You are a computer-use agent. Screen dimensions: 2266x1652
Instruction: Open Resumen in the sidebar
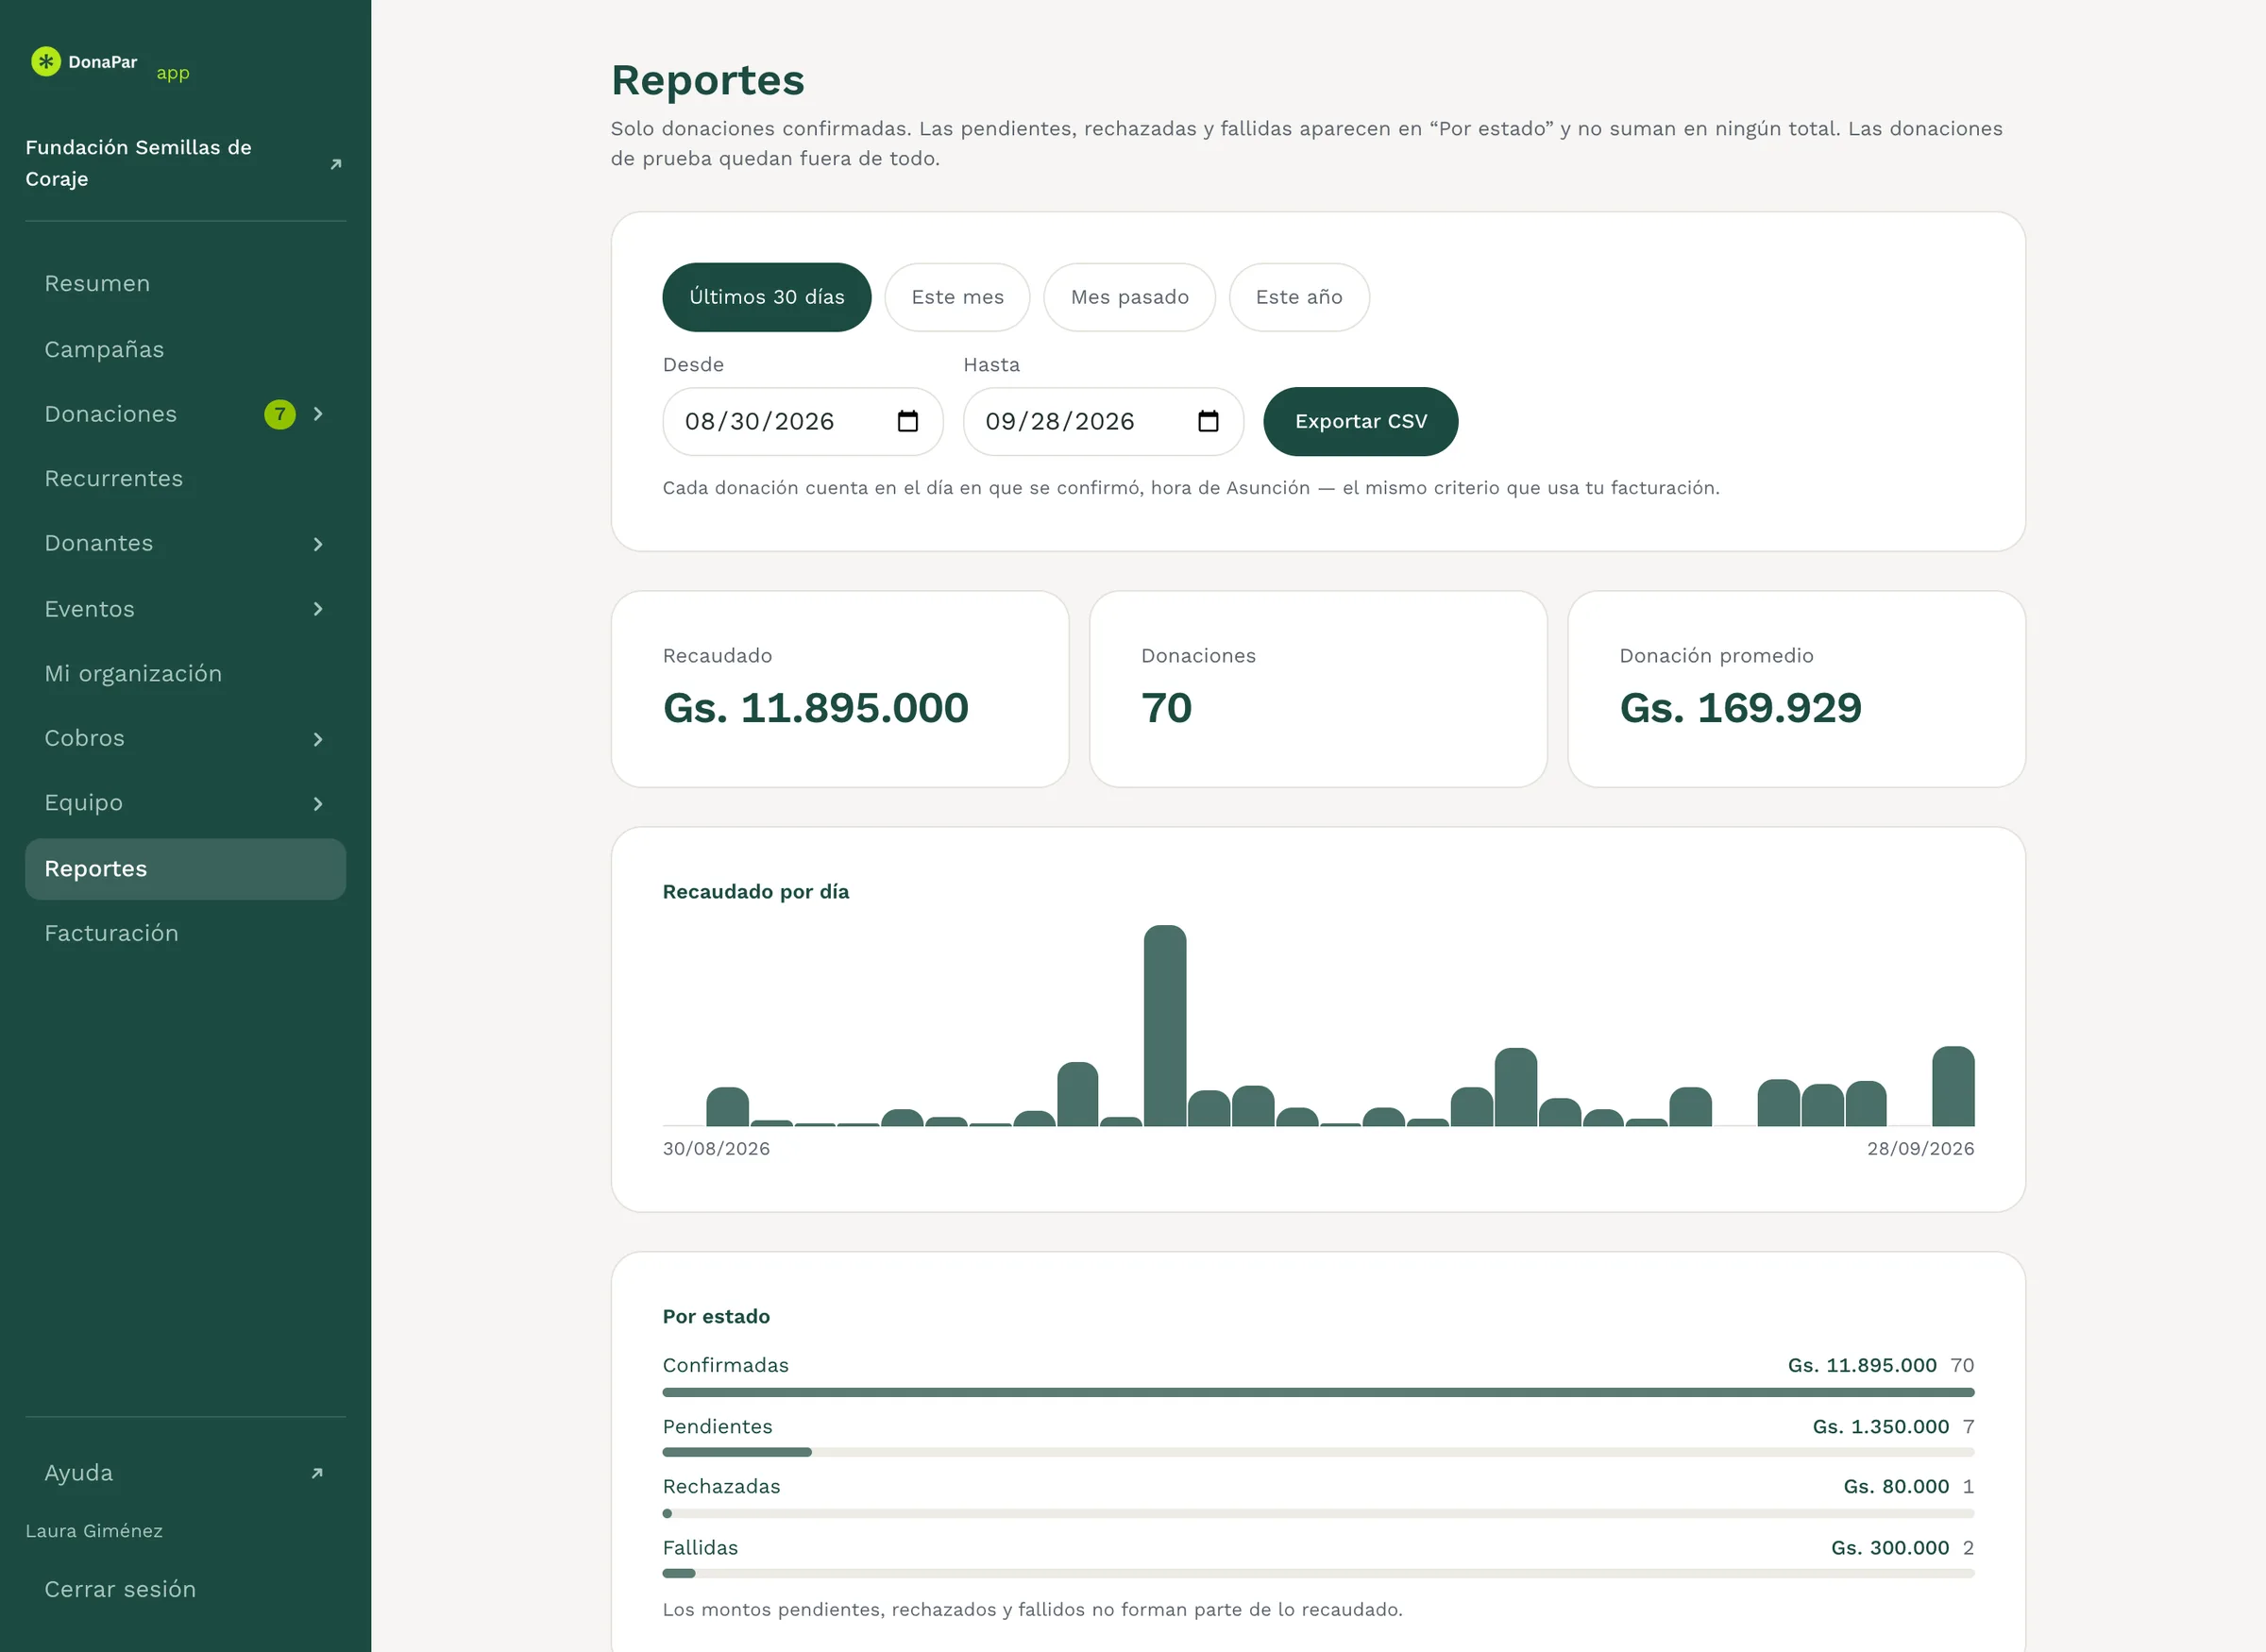pyautogui.click(x=185, y=284)
